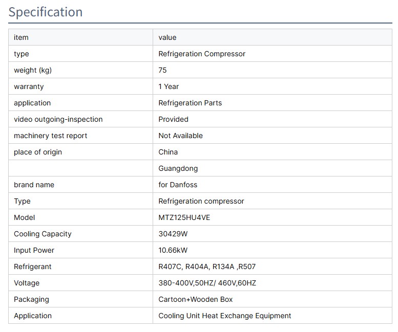398x332 pixels.
Task: Select the model number MTZ125HU4VE
Action: [184, 217]
